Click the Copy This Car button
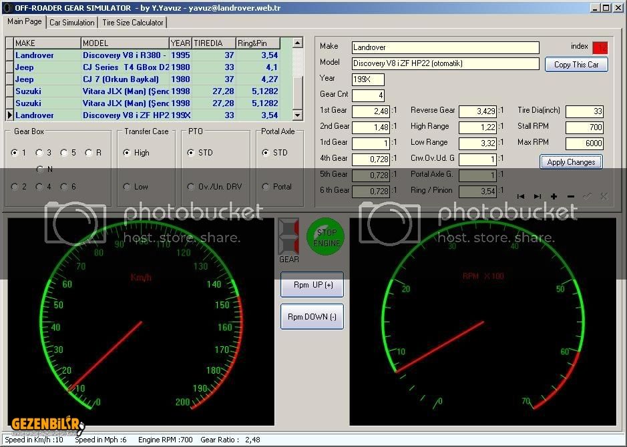 (x=576, y=65)
